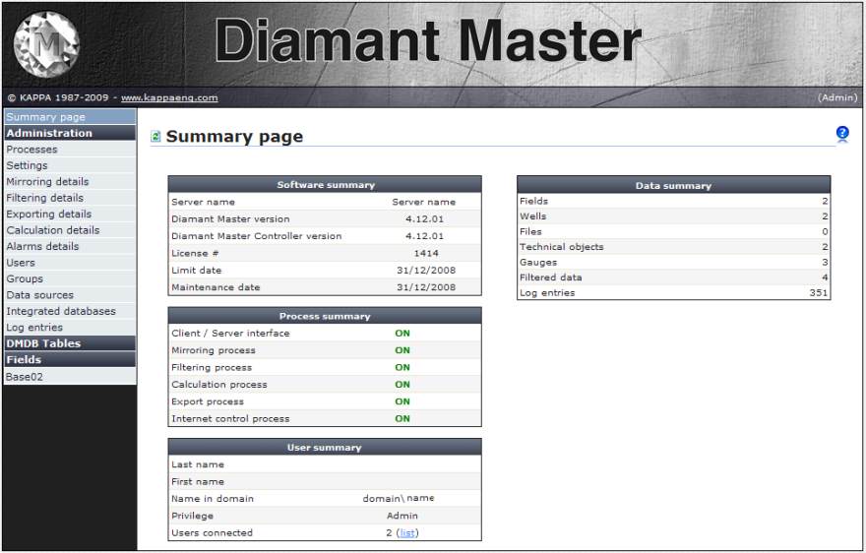Open the connected users list link
The width and height of the screenshot is (866, 553).
point(407,532)
